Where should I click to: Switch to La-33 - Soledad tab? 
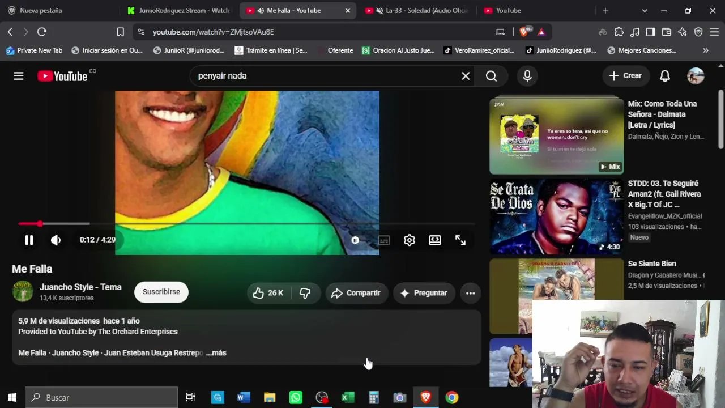pyautogui.click(x=416, y=11)
